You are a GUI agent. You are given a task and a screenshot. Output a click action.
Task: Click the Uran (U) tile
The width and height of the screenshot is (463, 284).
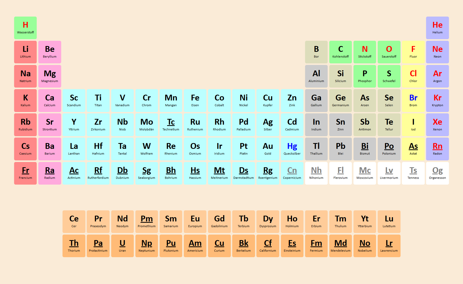(122, 246)
